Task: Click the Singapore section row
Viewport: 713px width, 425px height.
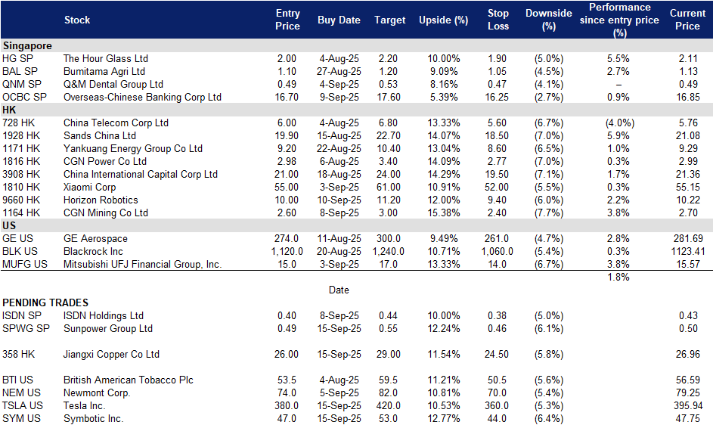Action: [357, 45]
